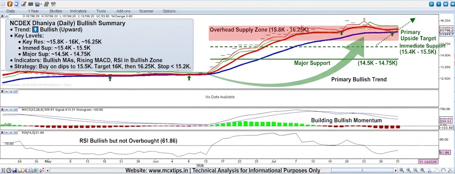
Task: Open the Studies menu
Action: [55, 11]
